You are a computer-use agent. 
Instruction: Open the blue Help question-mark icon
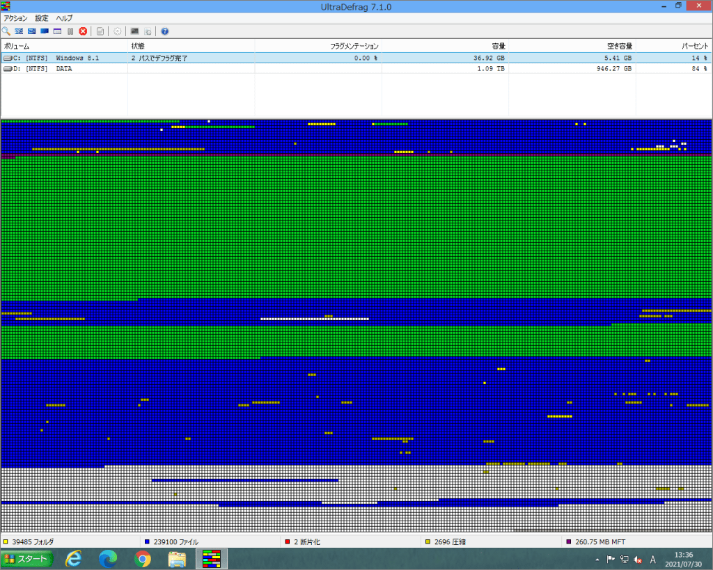pyautogui.click(x=164, y=31)
